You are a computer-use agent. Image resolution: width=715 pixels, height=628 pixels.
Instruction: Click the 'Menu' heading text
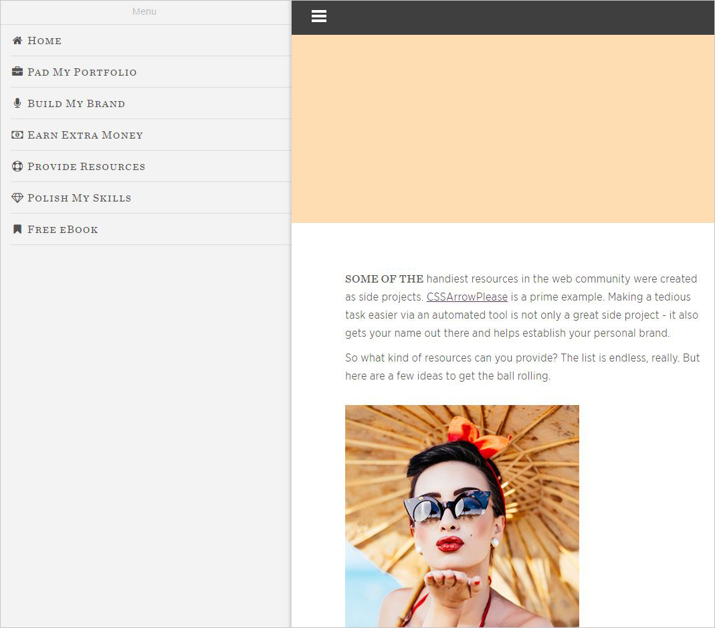pos(144,11)
